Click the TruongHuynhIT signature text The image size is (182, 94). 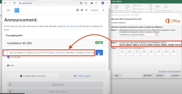tap(14, 36)
